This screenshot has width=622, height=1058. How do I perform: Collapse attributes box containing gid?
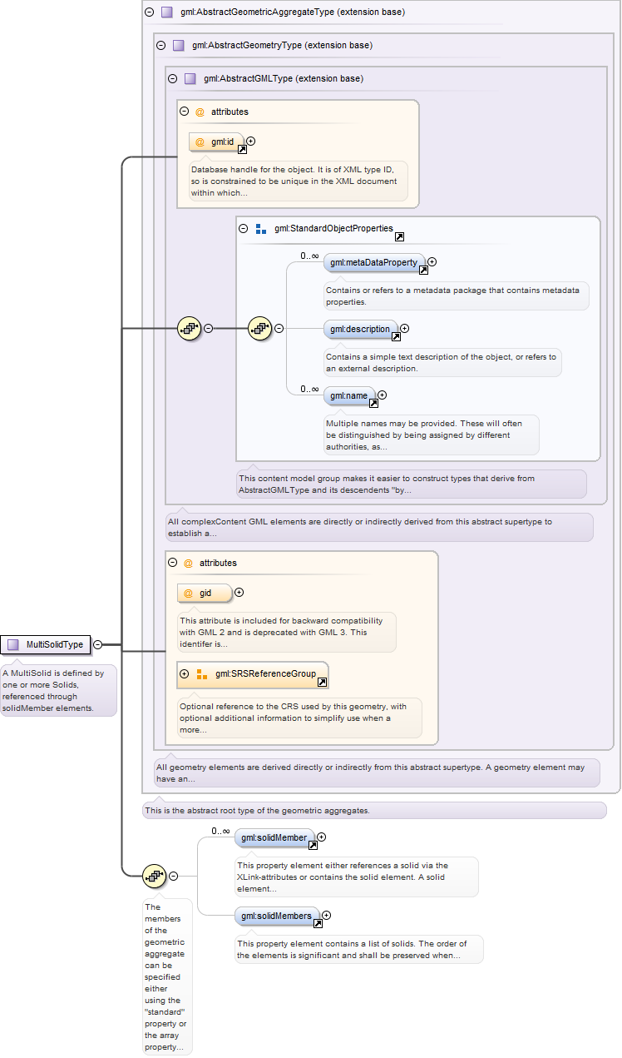(173, 563)
